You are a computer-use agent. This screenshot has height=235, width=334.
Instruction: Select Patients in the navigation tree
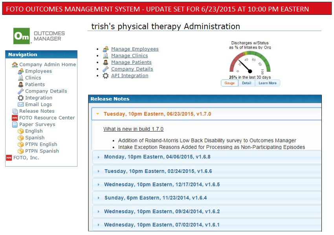click(35, 85)
